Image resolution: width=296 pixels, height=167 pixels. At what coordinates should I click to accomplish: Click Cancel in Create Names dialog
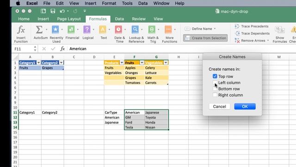[219, 106]
